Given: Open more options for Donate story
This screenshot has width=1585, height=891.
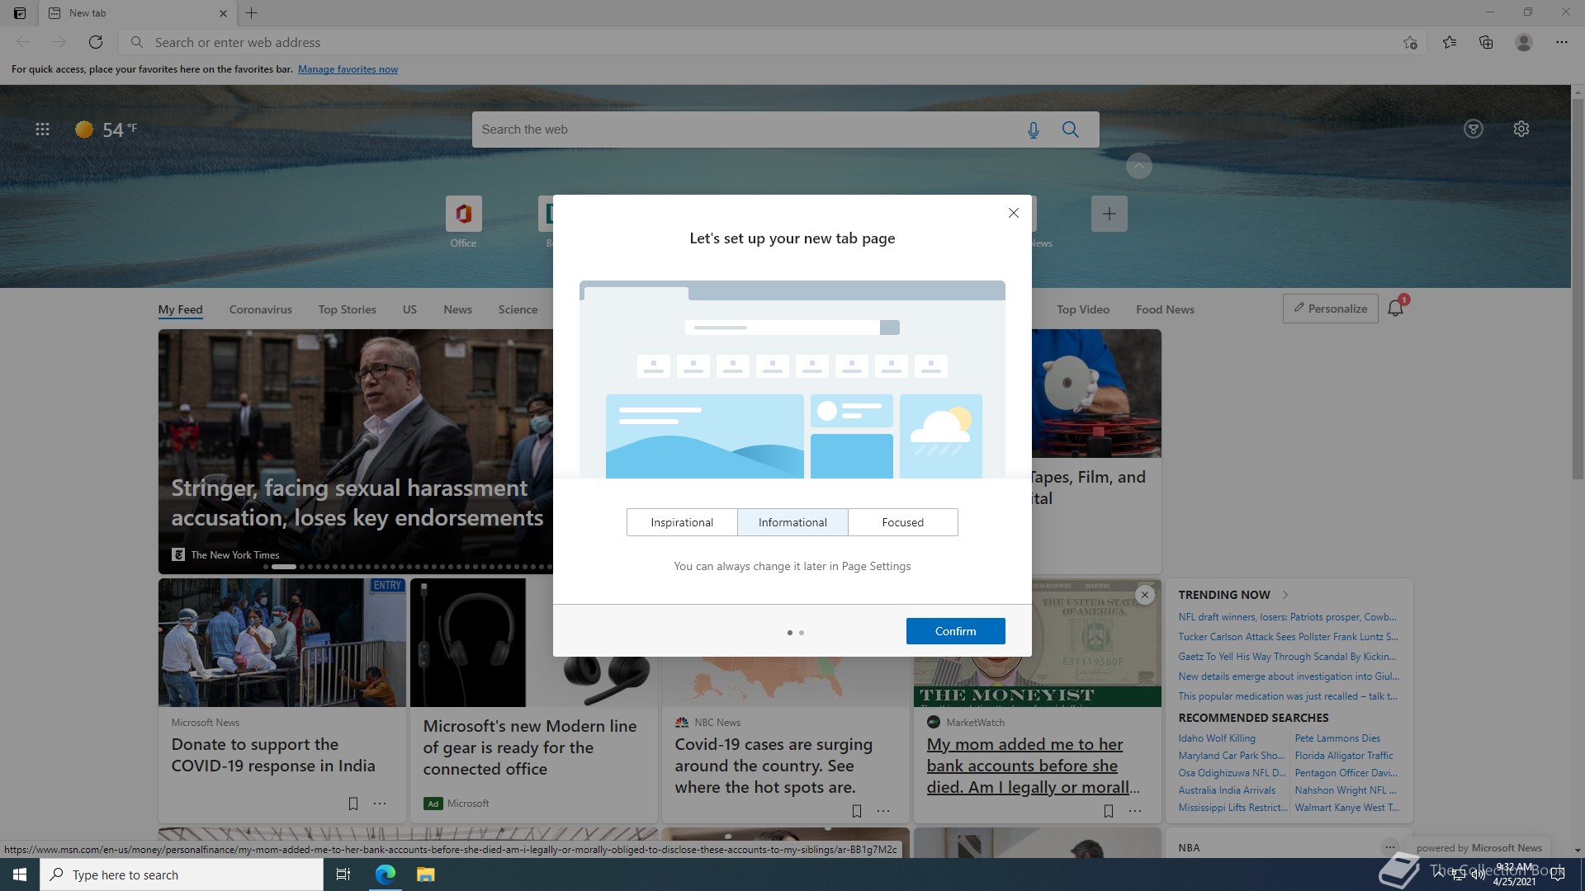Looking at the screenshot, I should 380,804.
